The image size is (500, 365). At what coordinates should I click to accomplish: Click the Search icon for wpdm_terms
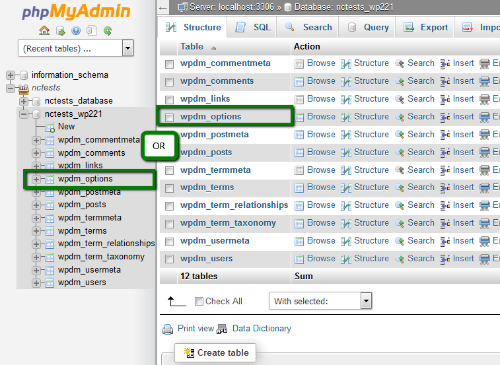coord(400,187)
